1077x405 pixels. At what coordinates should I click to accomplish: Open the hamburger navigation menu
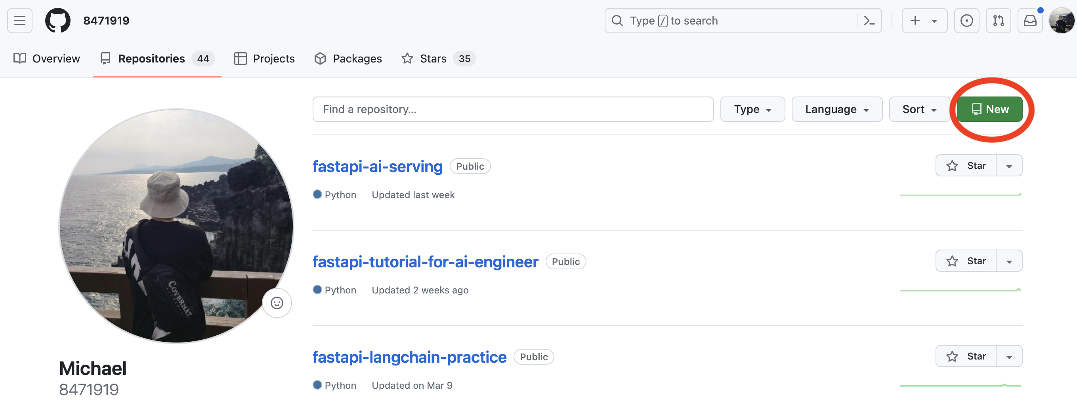pyautogui.click(x=20, y=21)
